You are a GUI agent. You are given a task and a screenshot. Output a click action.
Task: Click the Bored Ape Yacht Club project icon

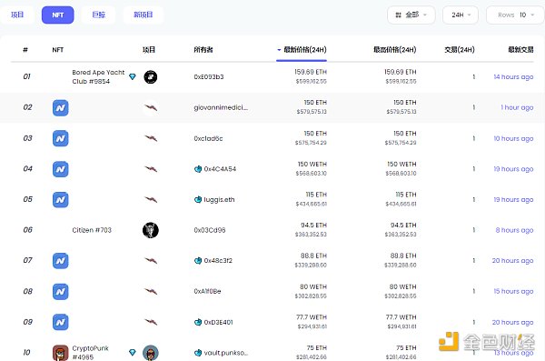pos(151,77)
